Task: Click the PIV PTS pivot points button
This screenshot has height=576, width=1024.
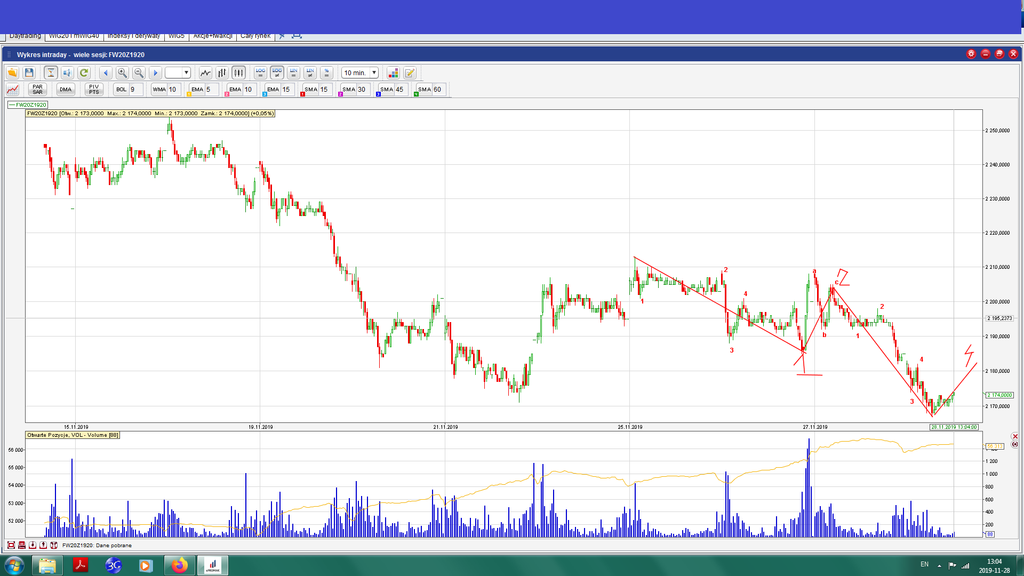Action: coord(94,90)
